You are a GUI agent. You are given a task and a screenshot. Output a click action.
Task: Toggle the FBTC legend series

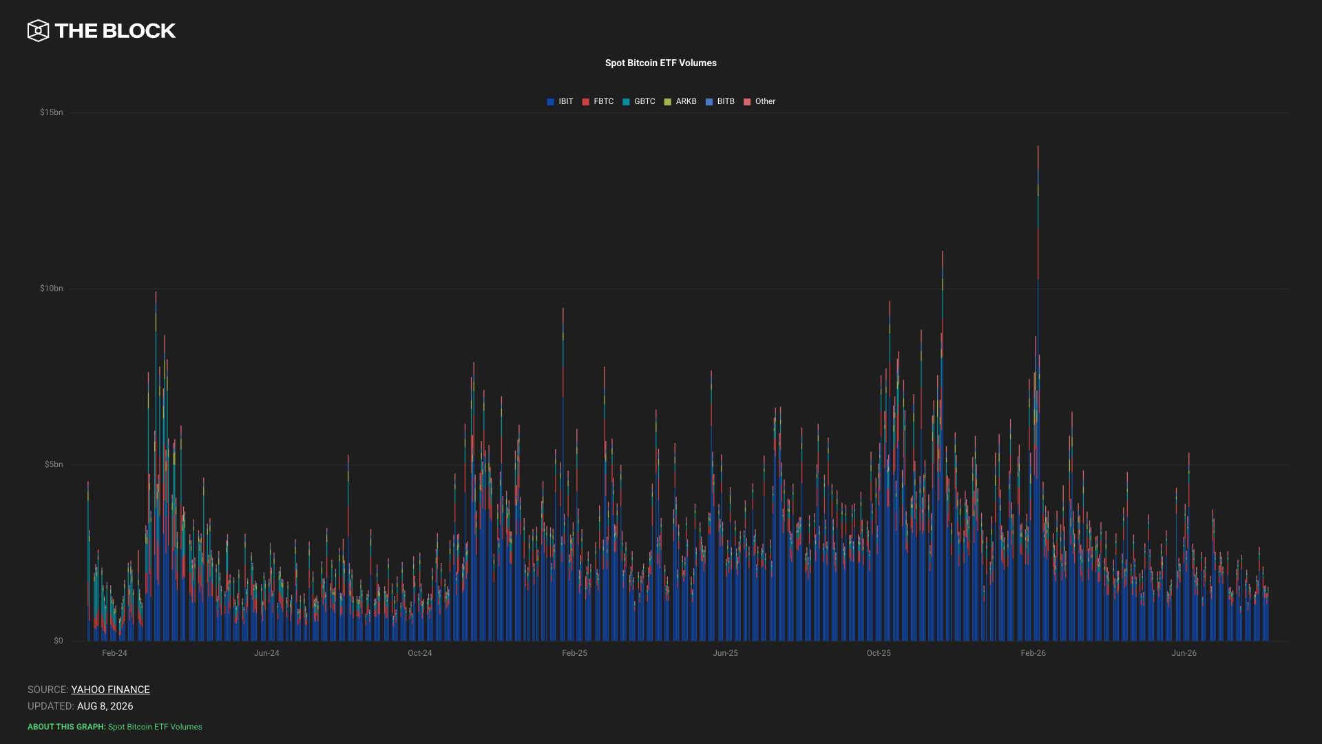tap(598, 101)
